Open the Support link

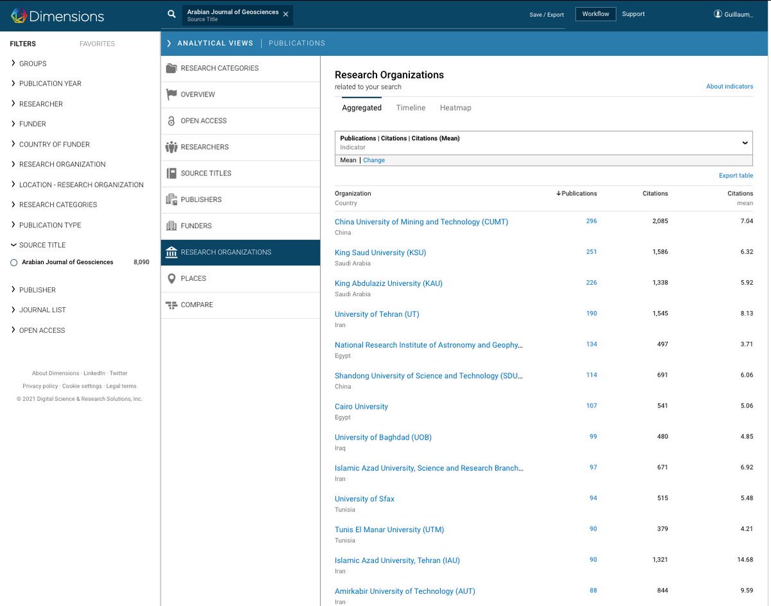(633, 14)
